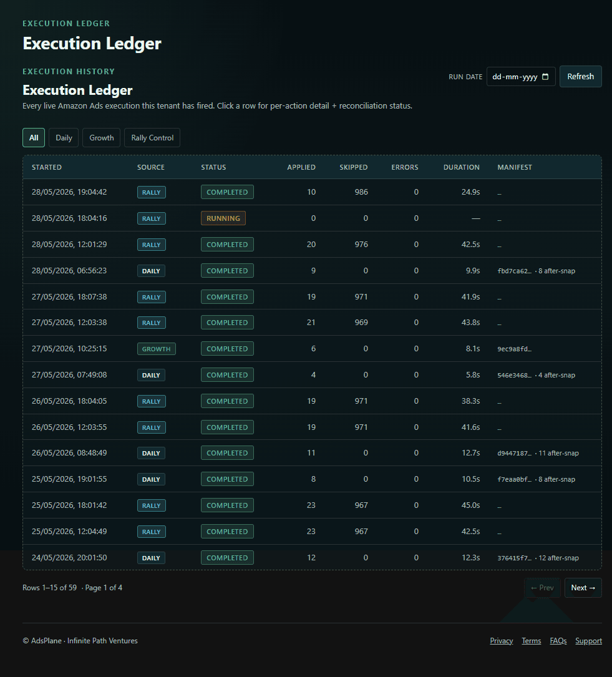Go to the Next page
This screenshot has width=612, height=677.
click(x=583, y=588)
